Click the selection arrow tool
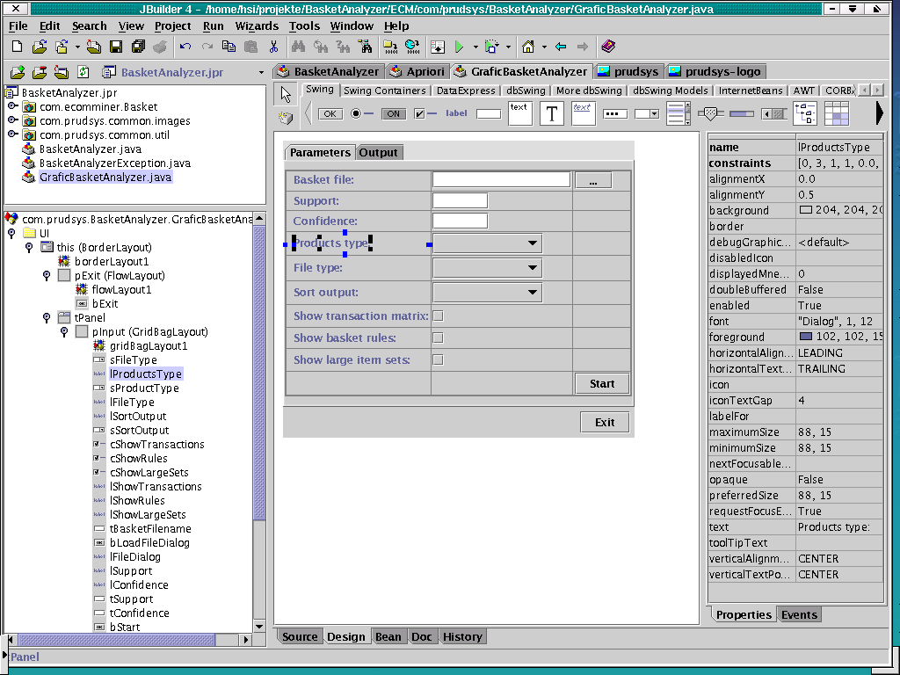900x675 pixels. click(286, 94)
